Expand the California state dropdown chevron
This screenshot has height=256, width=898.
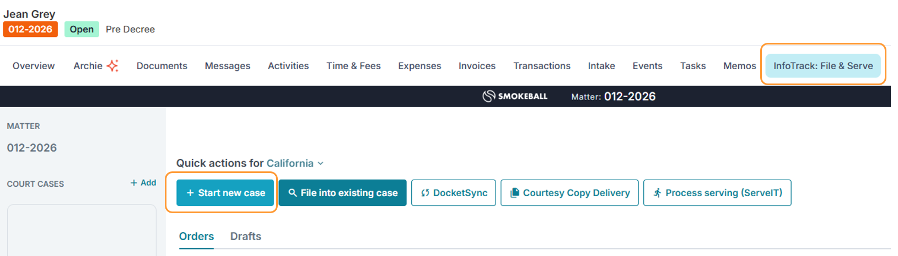click(321, 164)
